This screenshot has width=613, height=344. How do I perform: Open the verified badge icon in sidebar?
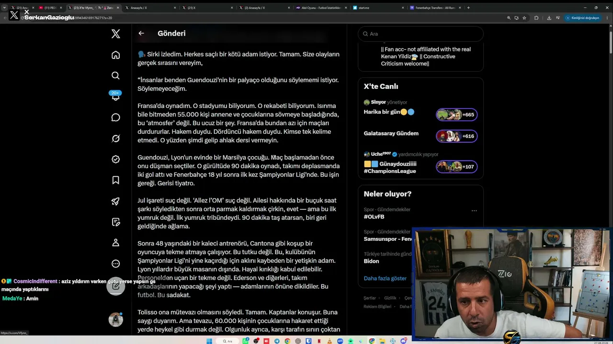point(115,160)
